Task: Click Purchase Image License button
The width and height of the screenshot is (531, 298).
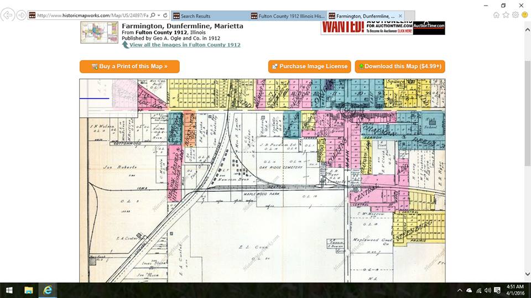Action: click(310, 66)
